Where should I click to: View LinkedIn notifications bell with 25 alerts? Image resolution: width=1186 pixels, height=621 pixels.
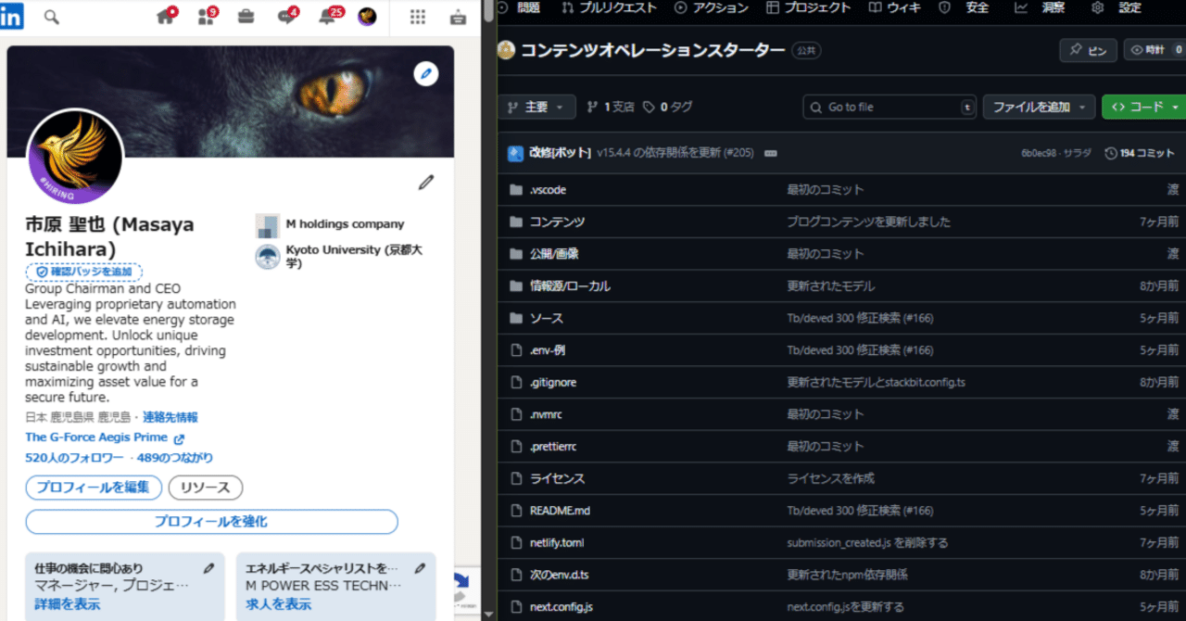point(327,16)
